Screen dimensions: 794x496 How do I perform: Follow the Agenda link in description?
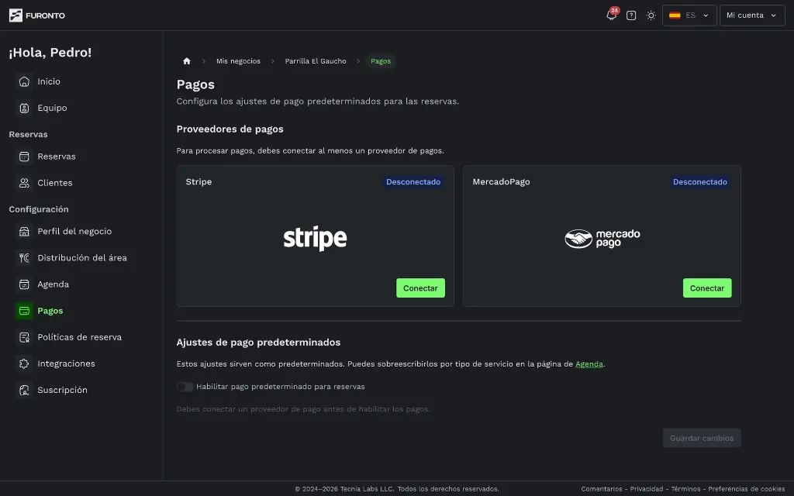coord(589,364)
